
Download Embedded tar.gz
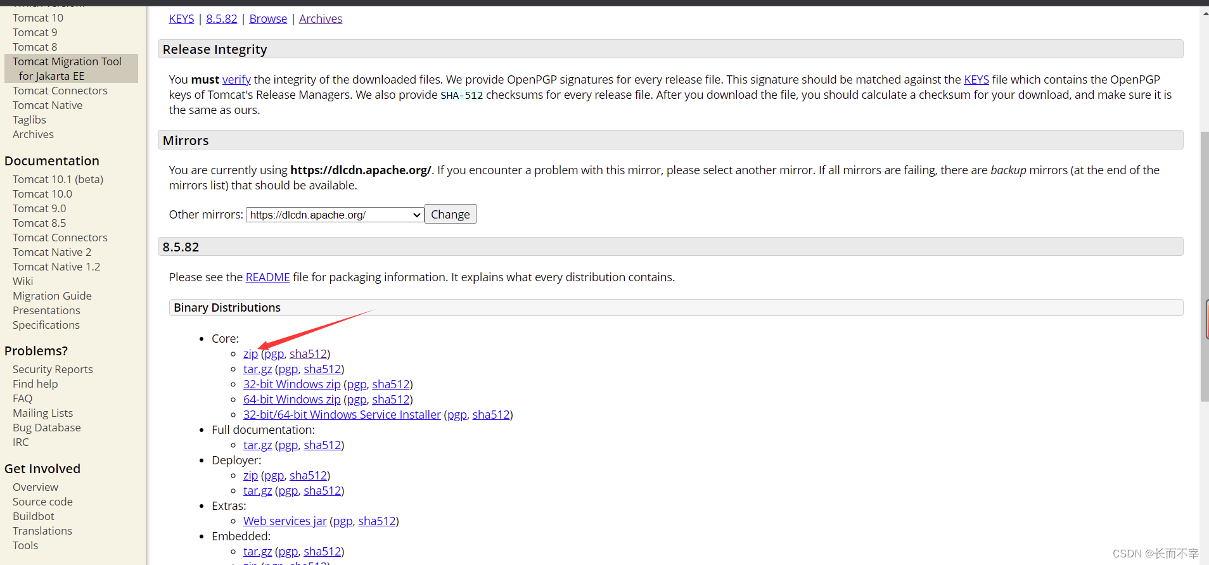point(258,552)
